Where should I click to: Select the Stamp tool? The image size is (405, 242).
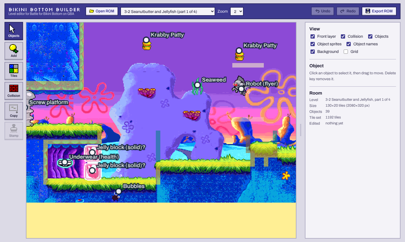coord(14,131)
